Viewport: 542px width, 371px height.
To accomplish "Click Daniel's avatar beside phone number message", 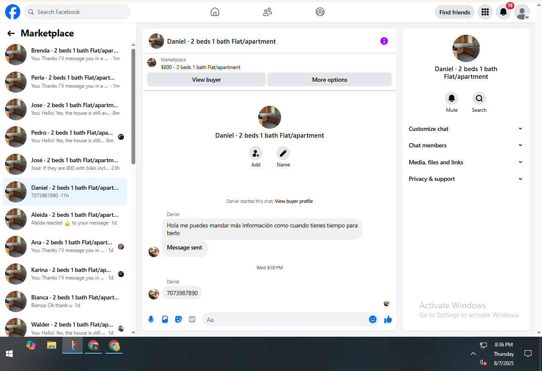I will 154,294.
